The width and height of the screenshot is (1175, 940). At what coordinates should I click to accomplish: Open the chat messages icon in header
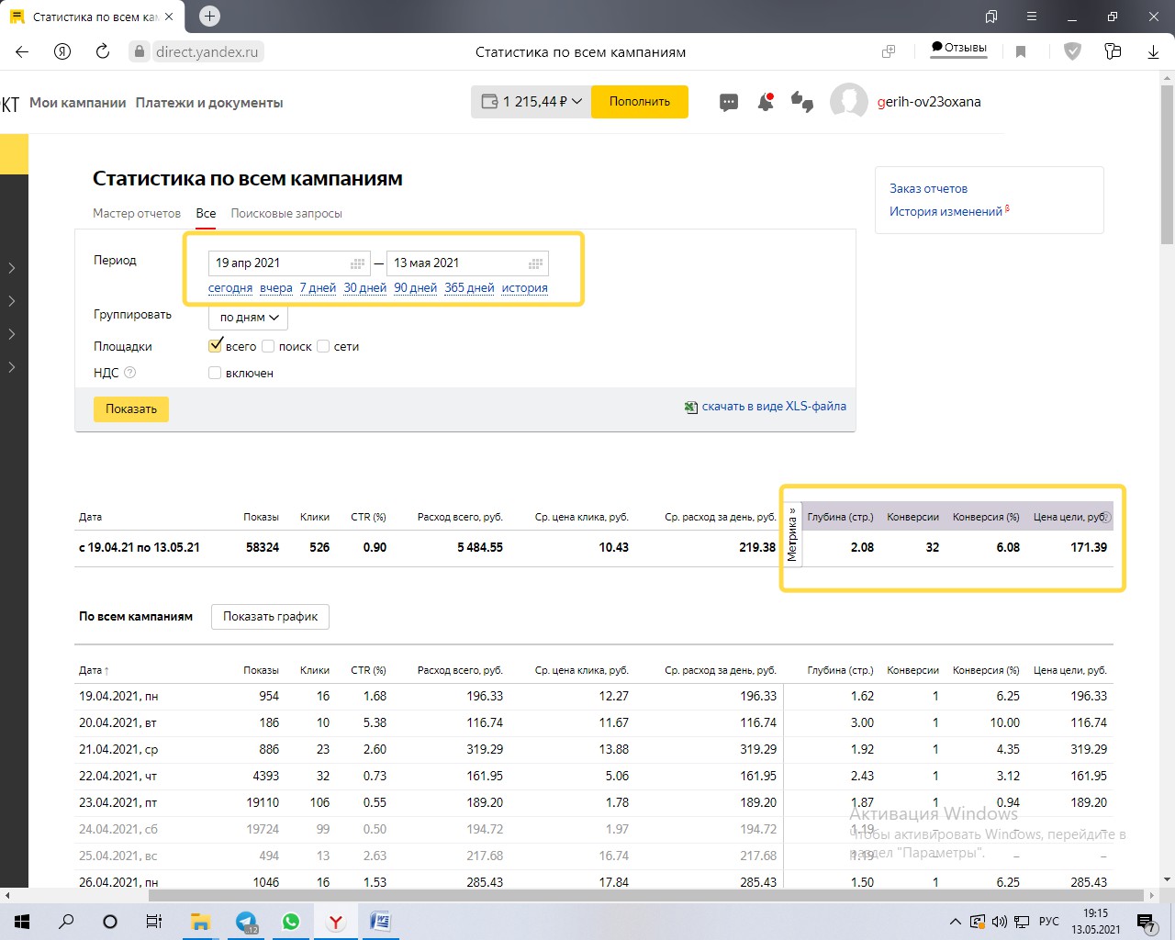coord(729,102)
